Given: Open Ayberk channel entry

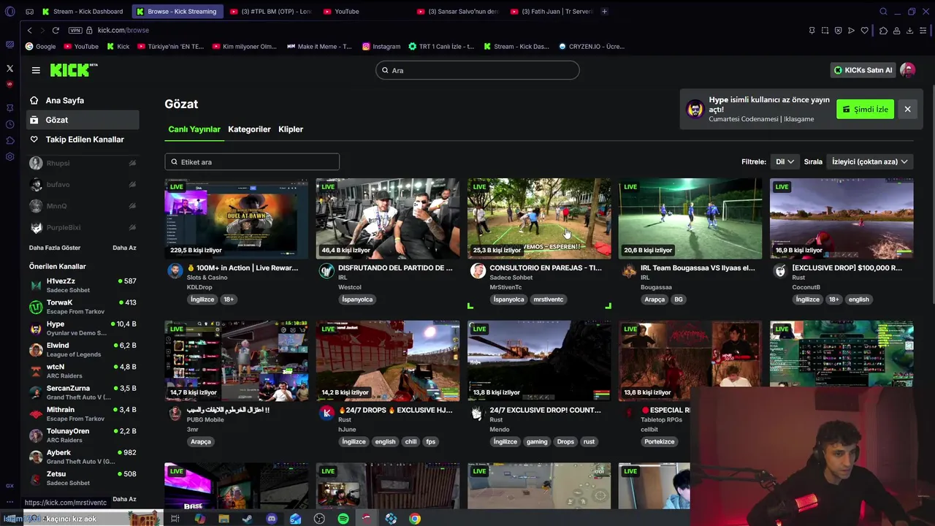Looking at the screenshot, I should pyautogui.click(x=83, y=457).
